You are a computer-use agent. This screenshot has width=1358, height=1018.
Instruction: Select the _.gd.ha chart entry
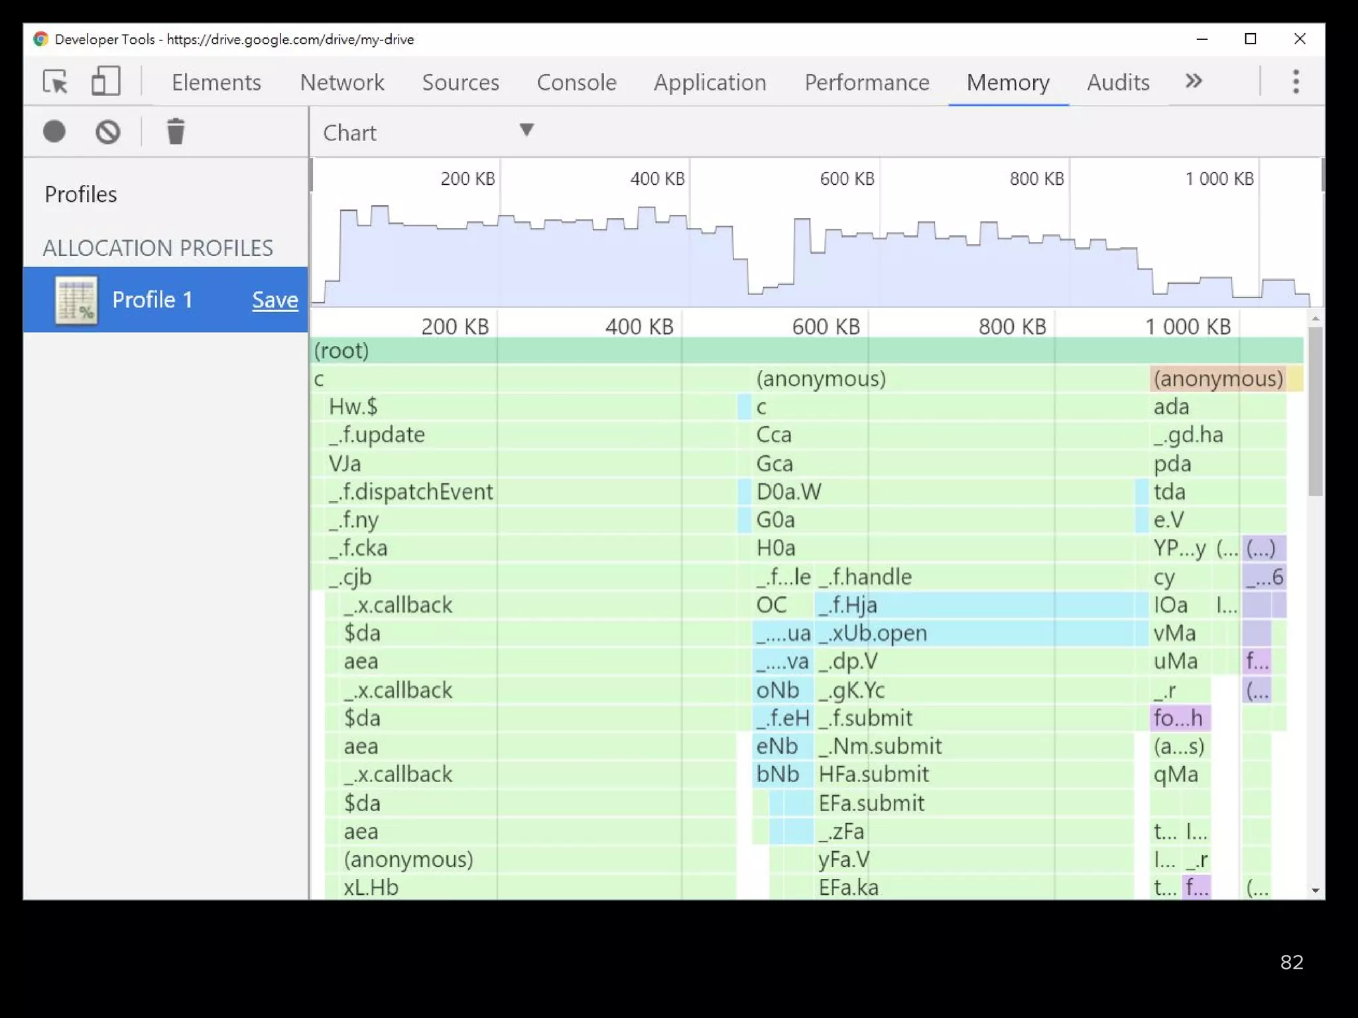1218,435
